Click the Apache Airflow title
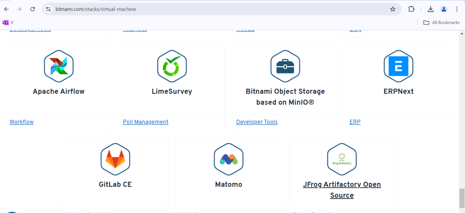This screenshot has width=465, height=213. 59,92
